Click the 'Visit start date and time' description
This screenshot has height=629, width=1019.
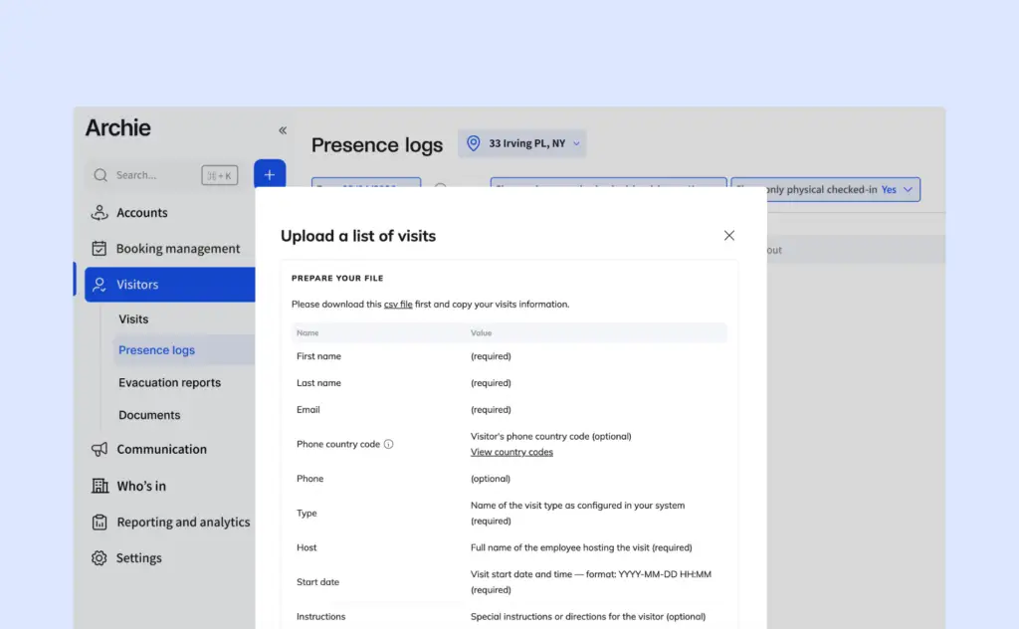(591, 582)
